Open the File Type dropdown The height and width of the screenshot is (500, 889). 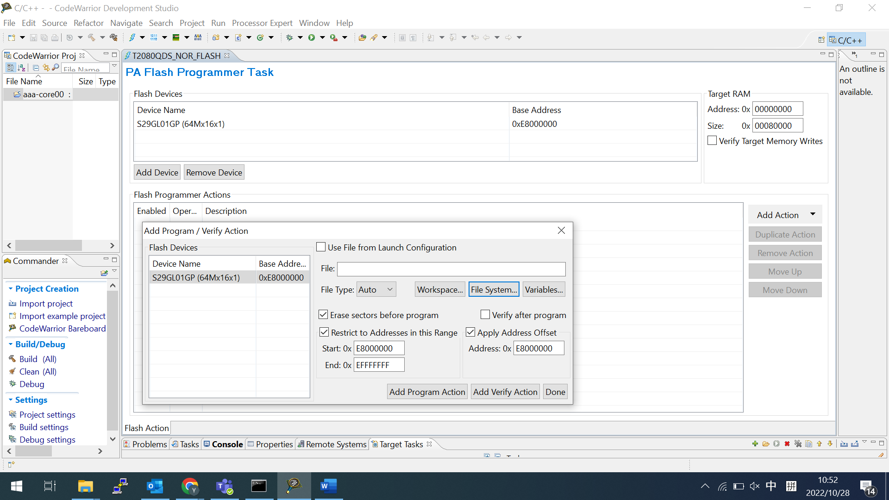[376, 289]
